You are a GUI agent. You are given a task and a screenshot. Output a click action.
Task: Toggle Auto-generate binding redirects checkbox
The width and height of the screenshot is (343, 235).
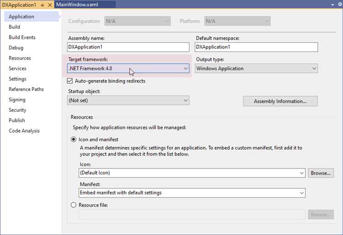70,81
